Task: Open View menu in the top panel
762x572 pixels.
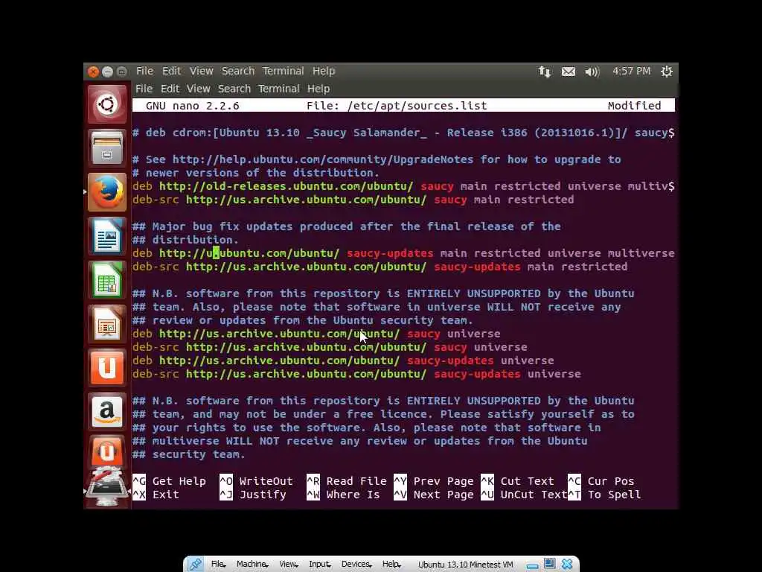Action: pyautogui.click(x=201, y=71)
